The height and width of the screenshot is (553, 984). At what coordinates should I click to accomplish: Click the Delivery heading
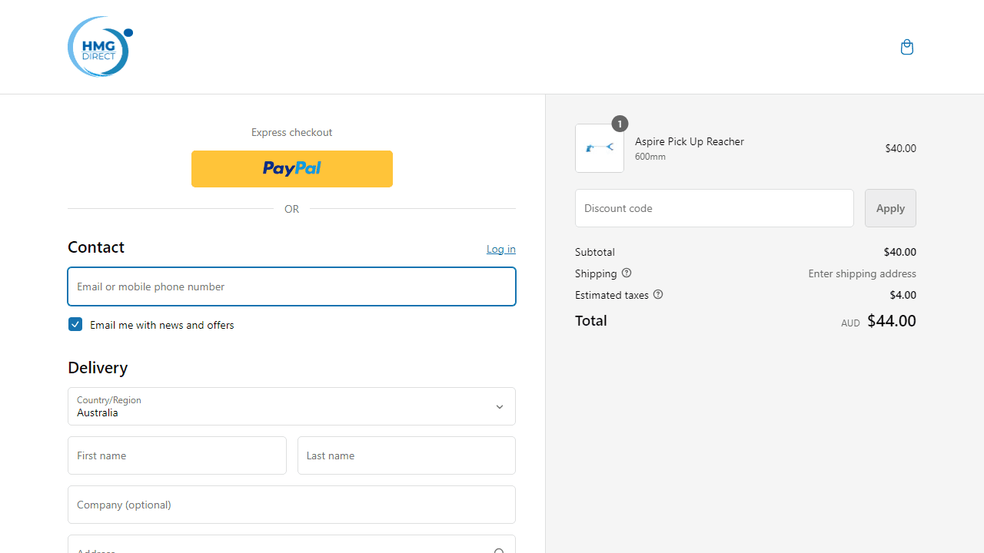(x=98, y=367)
